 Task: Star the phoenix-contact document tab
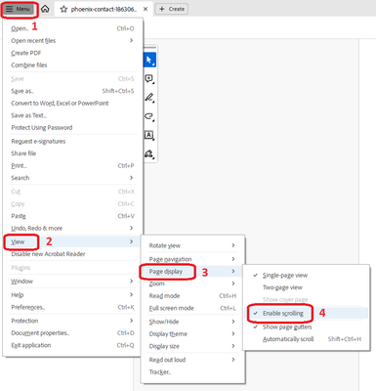63,9
